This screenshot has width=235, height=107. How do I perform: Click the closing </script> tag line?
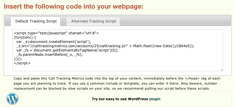22,63
